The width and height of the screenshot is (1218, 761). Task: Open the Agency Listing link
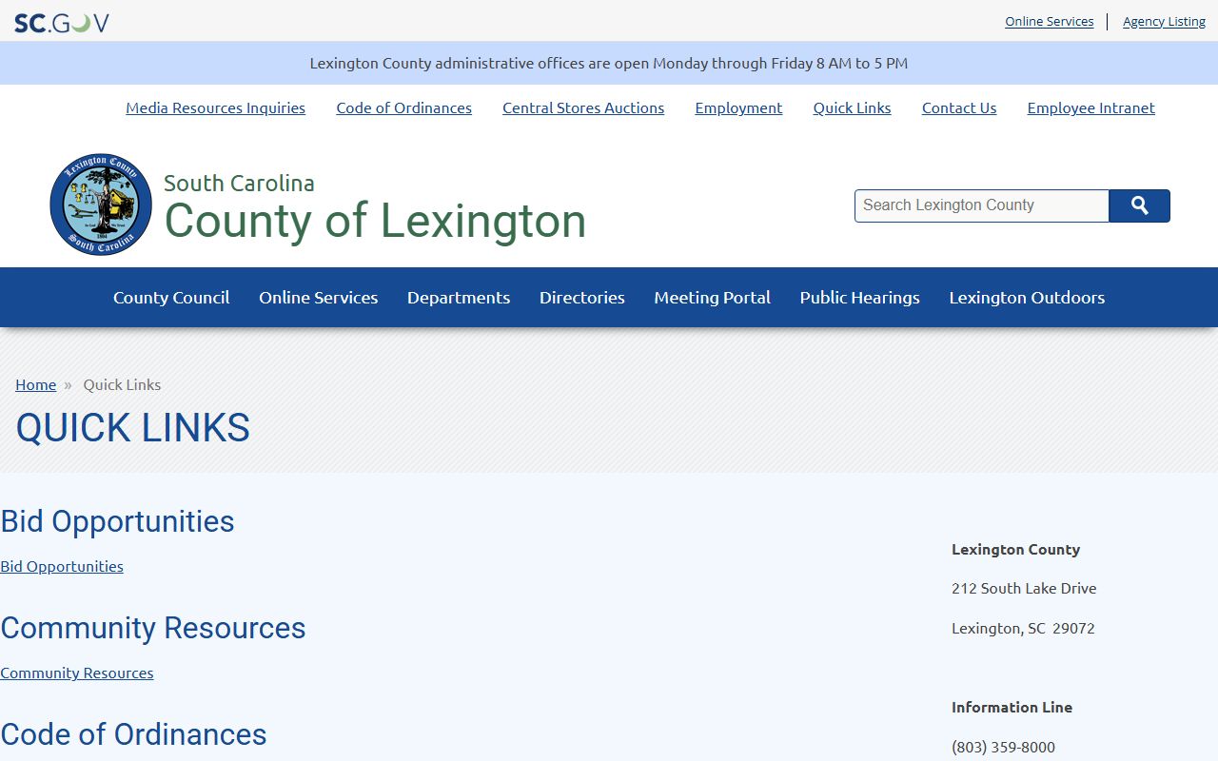[1164, 21]
